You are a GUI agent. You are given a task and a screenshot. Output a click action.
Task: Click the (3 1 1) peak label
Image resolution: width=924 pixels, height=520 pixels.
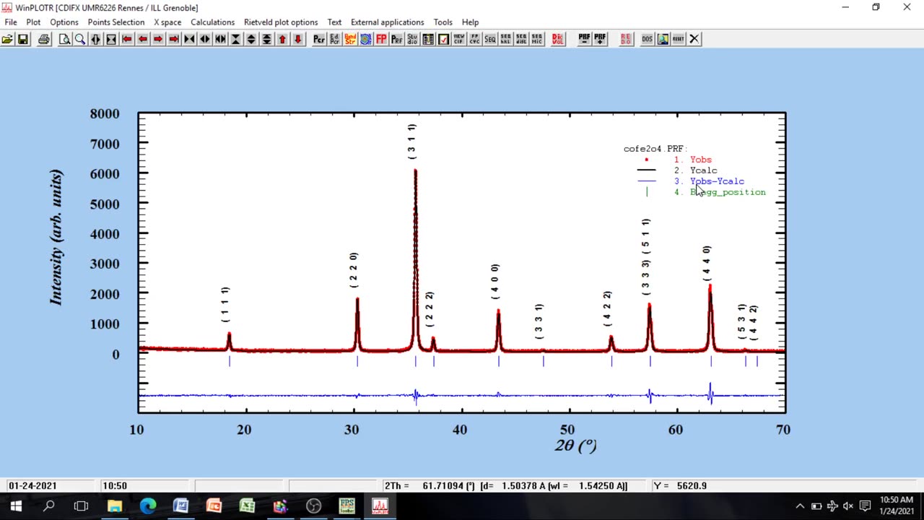(x=411, y=142)
